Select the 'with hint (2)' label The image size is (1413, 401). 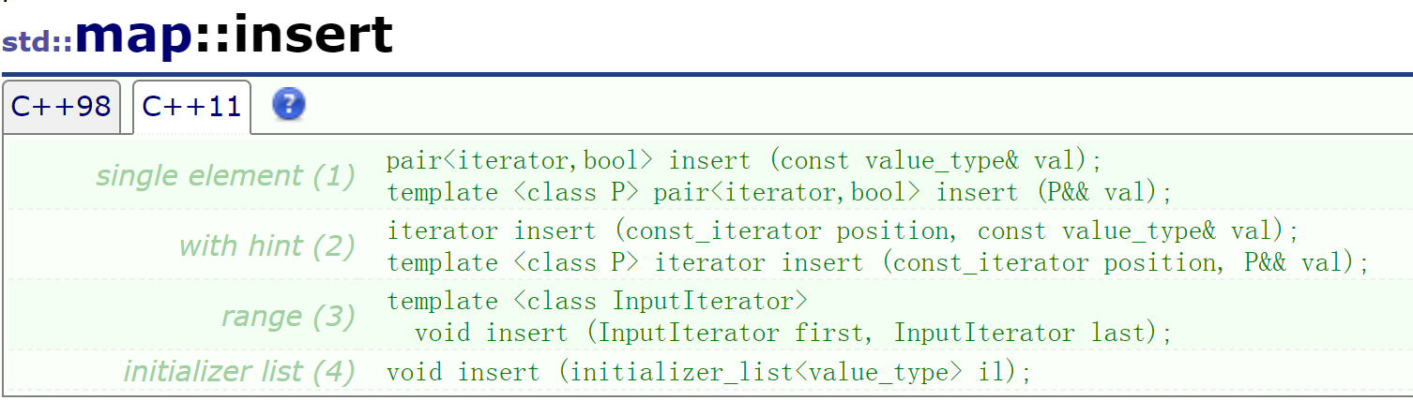pyautogui.click(x=266, y=245)
